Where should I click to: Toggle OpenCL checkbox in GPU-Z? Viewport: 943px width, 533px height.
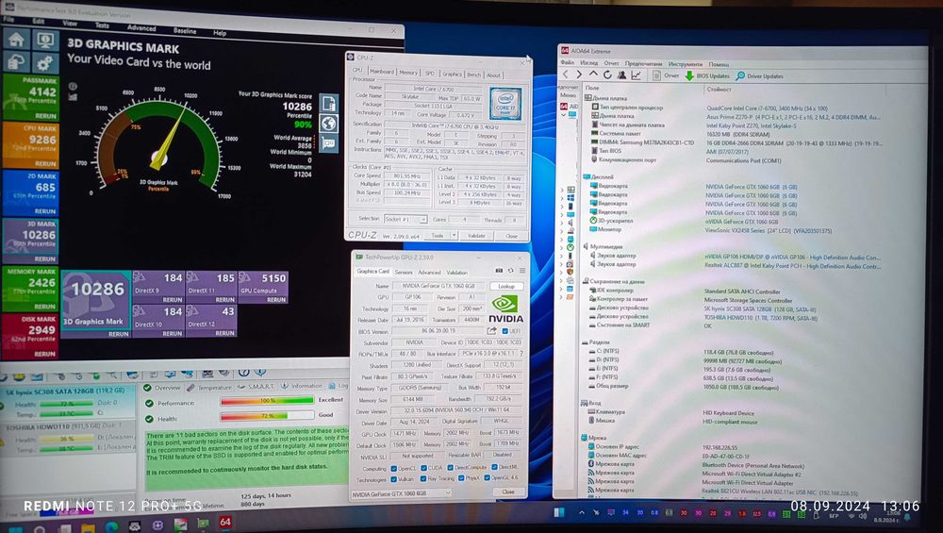tap(394, 468)
